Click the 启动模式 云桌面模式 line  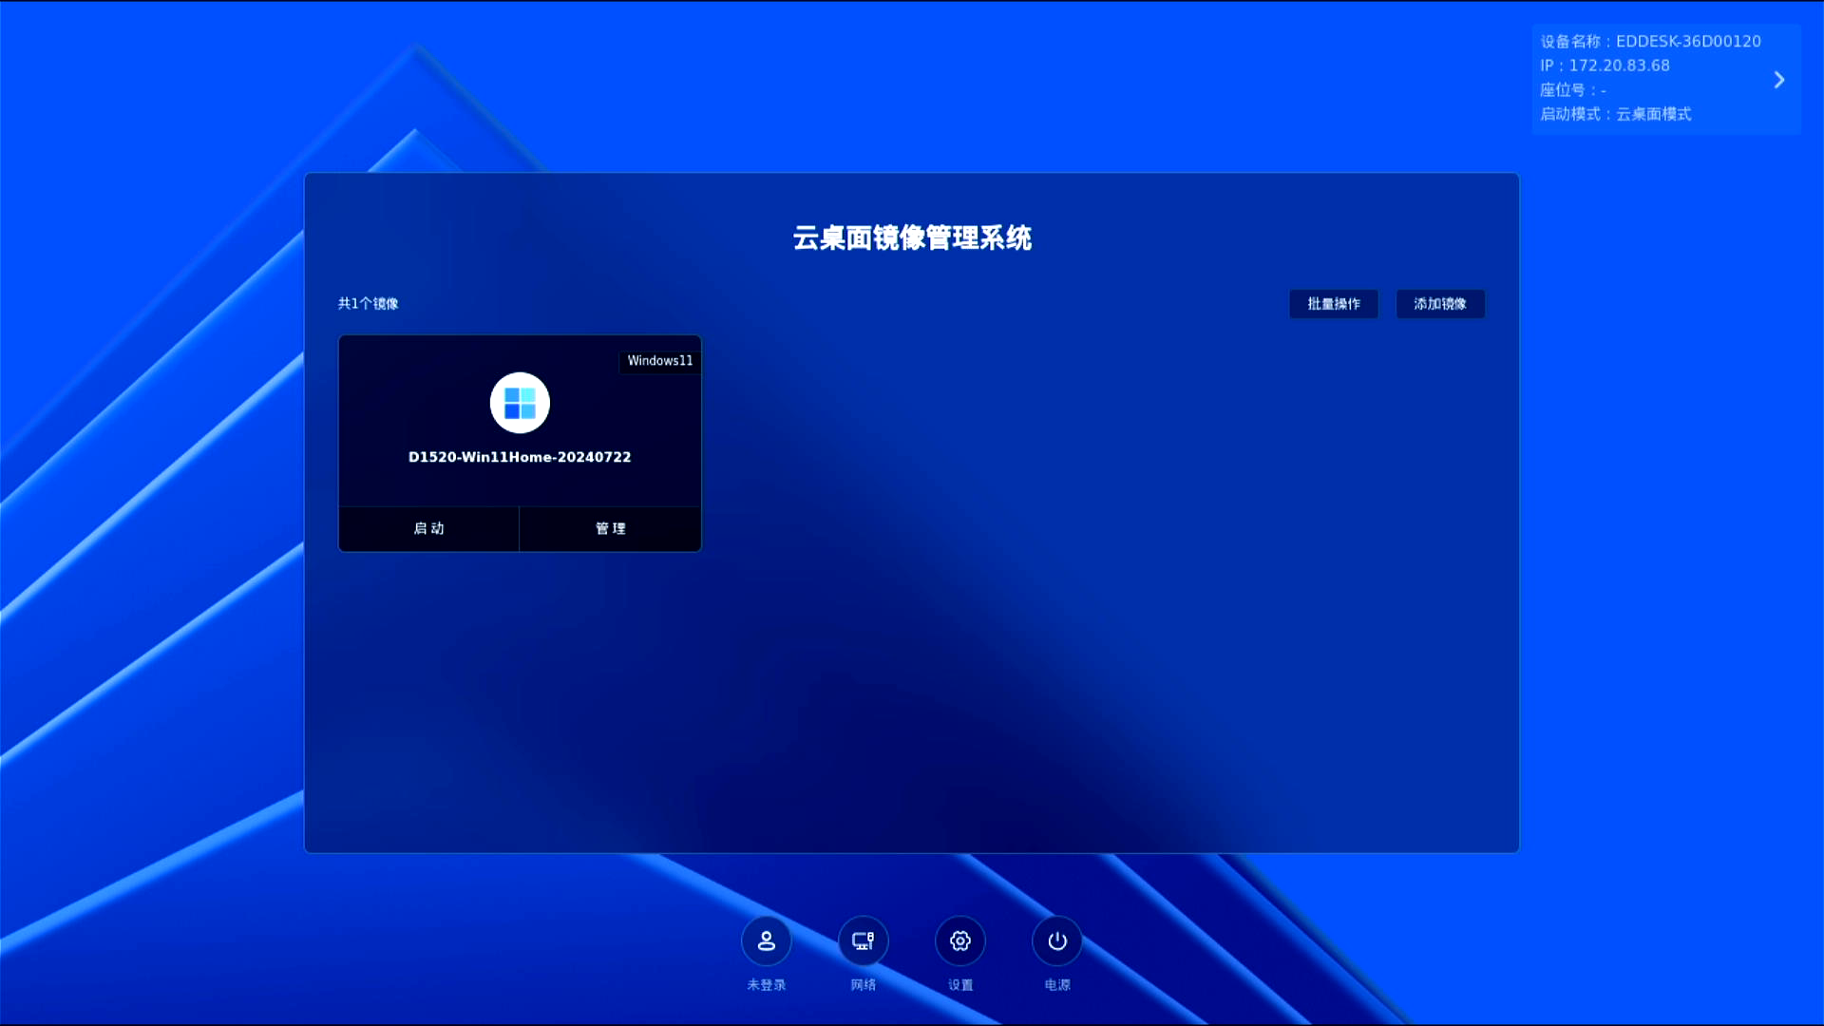coord(1615,114)
